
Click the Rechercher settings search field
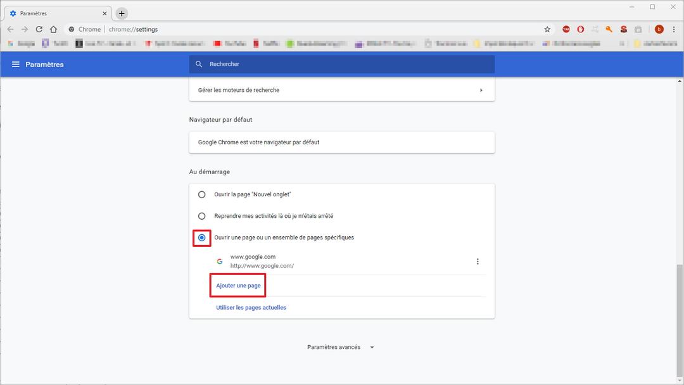tap(342, 64)
